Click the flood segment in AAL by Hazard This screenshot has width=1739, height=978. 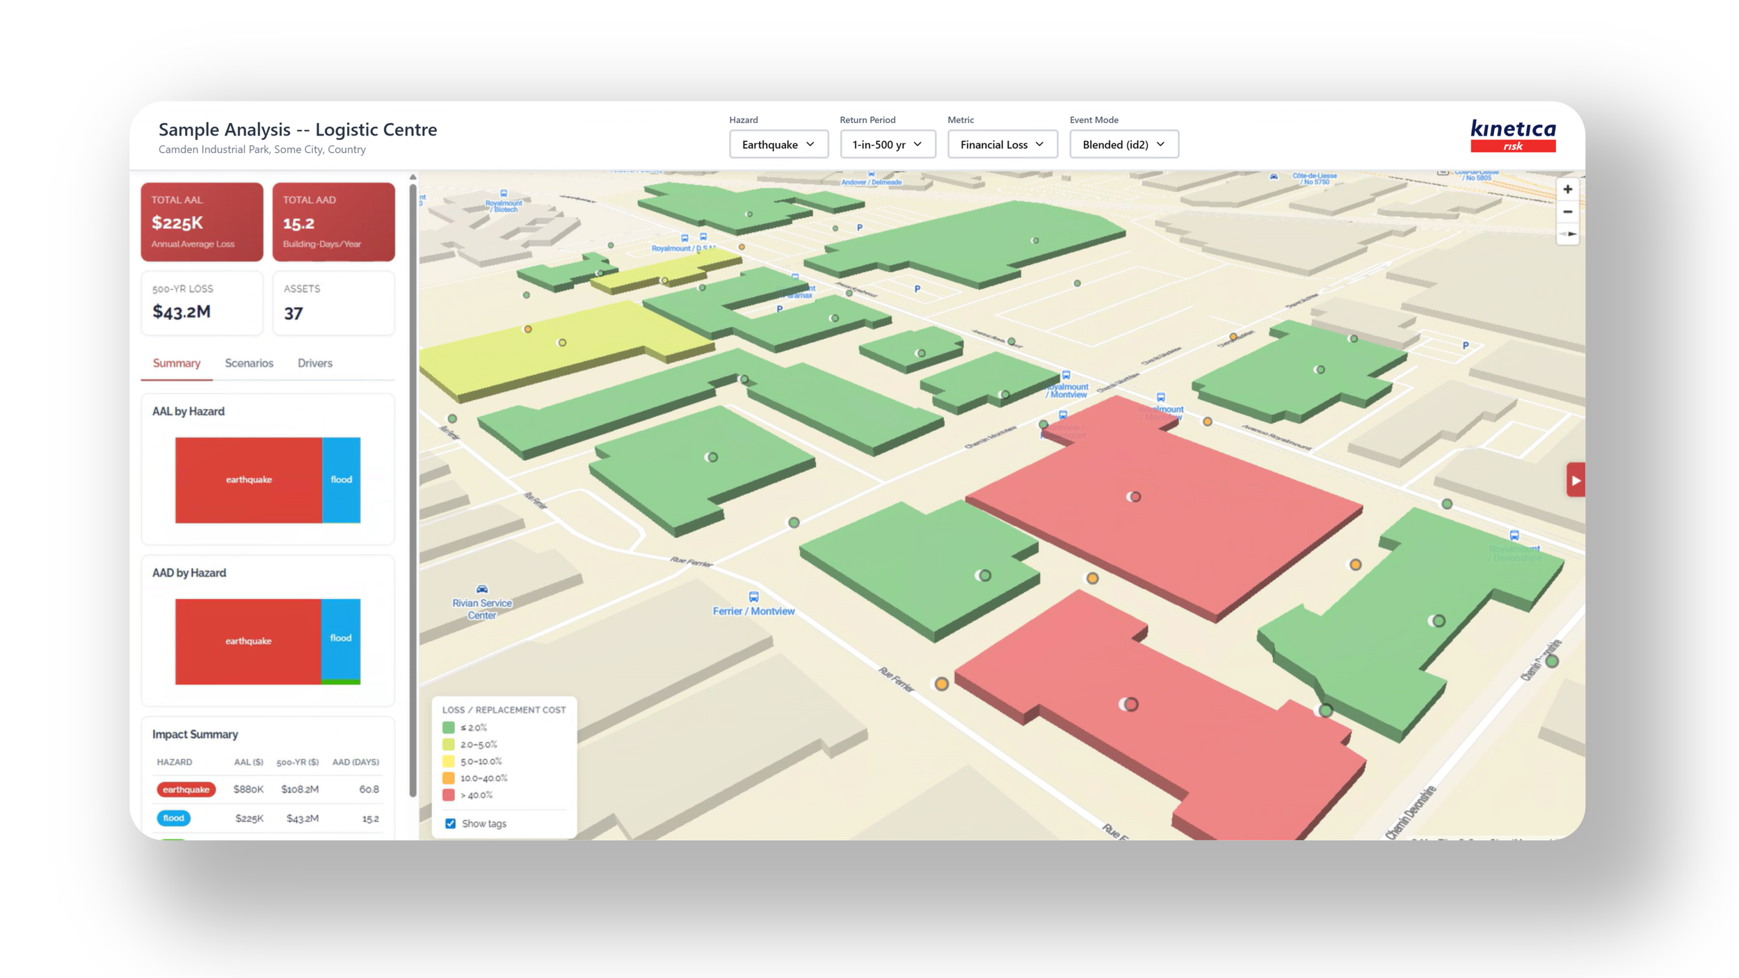pos(341,480)
